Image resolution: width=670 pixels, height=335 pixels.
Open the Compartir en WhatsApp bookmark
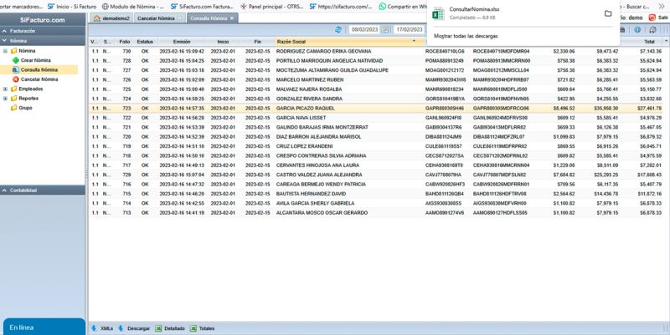click(x=403, y=7)
